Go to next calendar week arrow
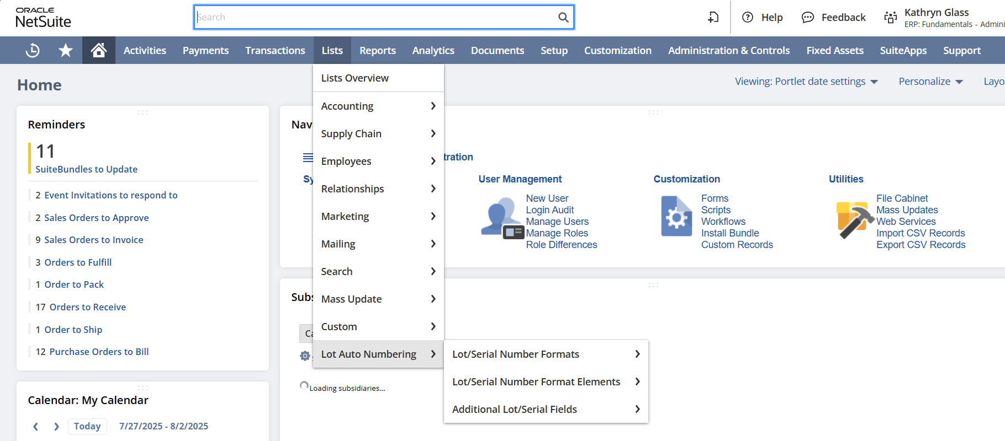Screen dimensions: 1005x441 [56, 426]
